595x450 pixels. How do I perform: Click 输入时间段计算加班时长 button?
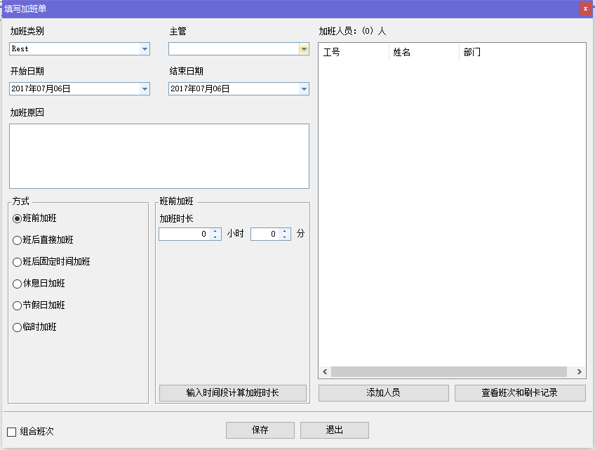click(232, 393)
